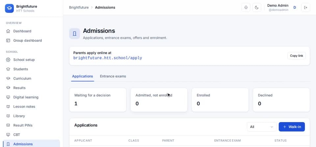Screen dimensions: 316x147
Task: Open Result PINs in the sidebar
Action: [x=32, y=125]
